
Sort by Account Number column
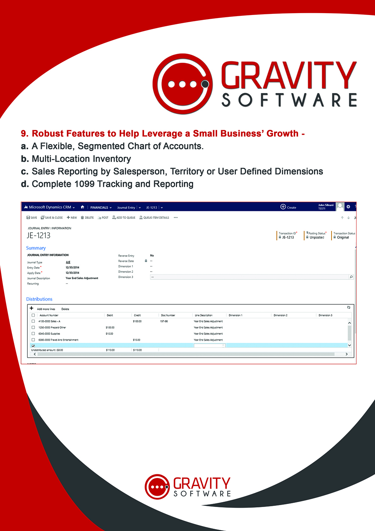pos(49,315)
